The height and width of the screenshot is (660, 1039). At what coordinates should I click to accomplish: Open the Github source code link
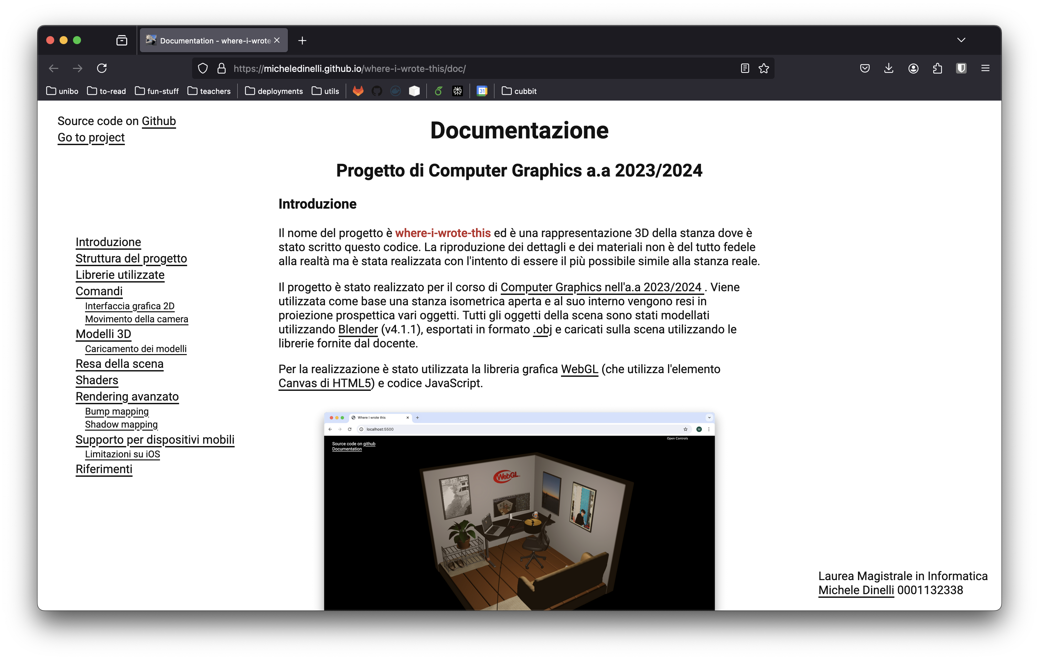(159, 121)
